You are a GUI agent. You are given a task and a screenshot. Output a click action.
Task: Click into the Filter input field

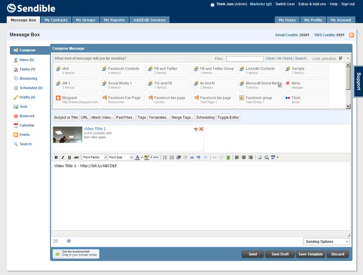coord(245,59)
